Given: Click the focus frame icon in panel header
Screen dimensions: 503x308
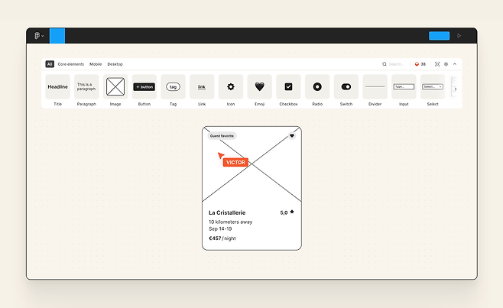Looking at the screenshot, I should (x=437, y=64).
